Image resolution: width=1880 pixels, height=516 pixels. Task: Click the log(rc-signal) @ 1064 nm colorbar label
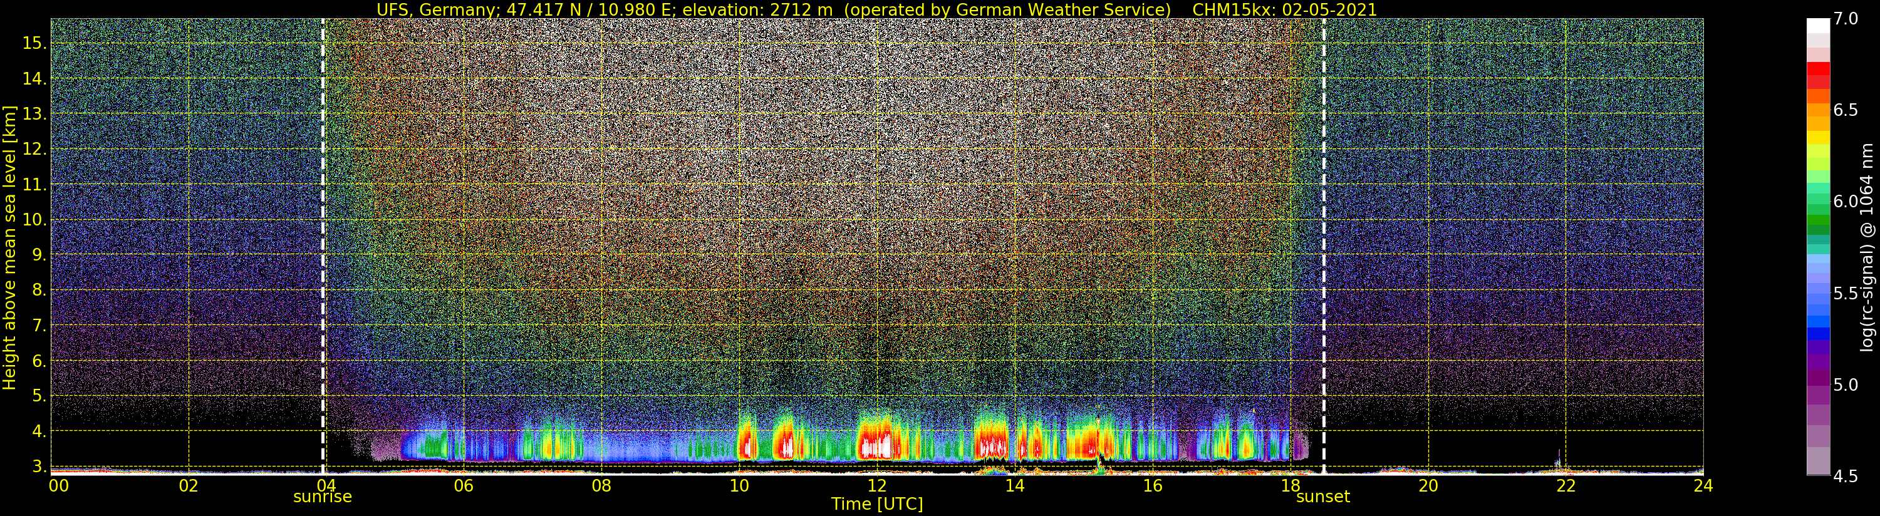pos(1867,247)
